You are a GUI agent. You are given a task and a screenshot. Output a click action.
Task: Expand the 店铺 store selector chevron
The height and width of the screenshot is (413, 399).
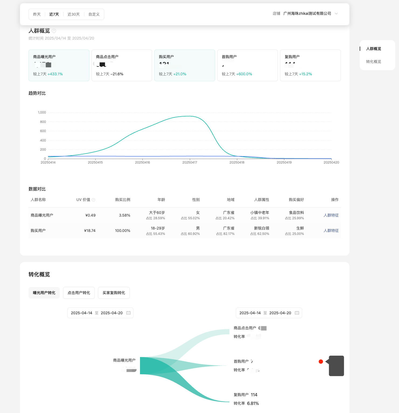(336, 14)
